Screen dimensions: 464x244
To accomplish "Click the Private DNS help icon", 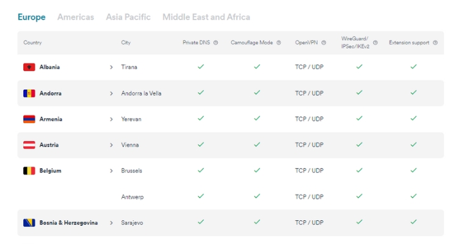I will (x=216, y=43).
